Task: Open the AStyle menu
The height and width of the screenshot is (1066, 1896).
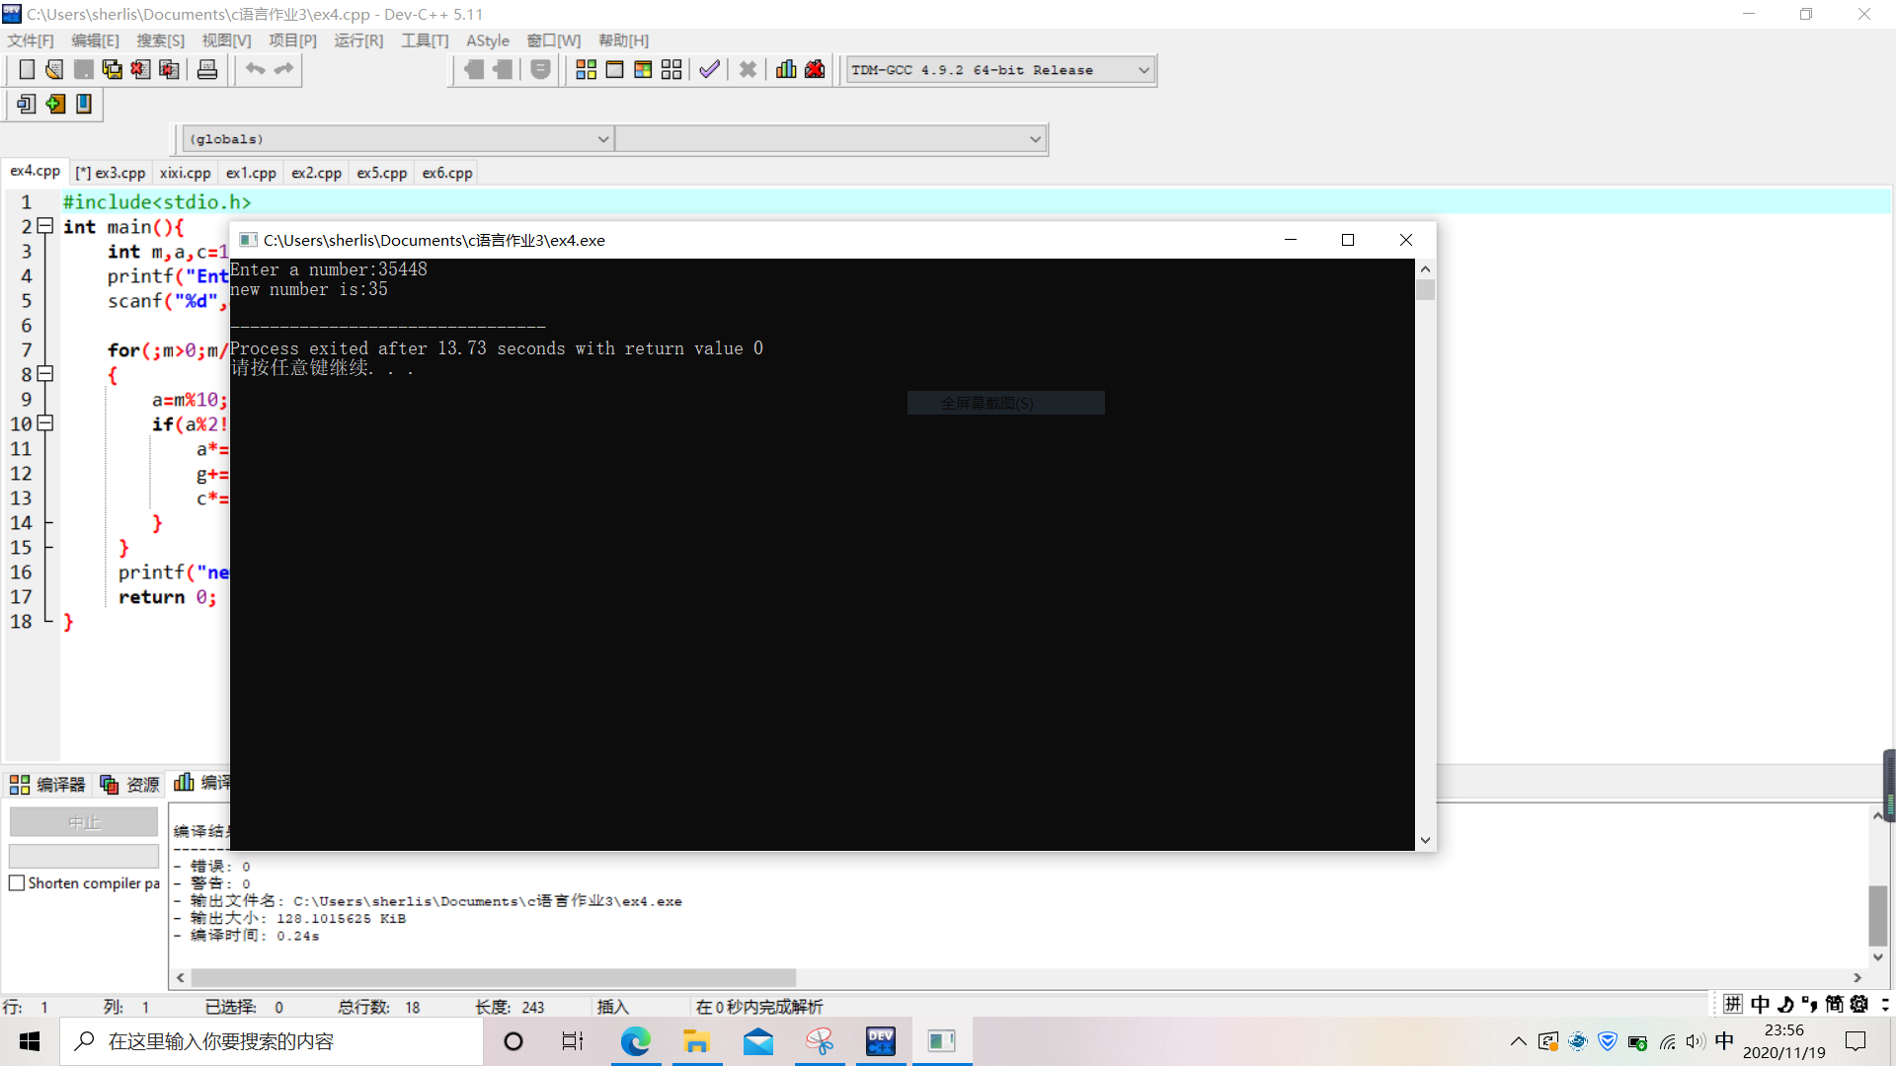Action: 487,40
